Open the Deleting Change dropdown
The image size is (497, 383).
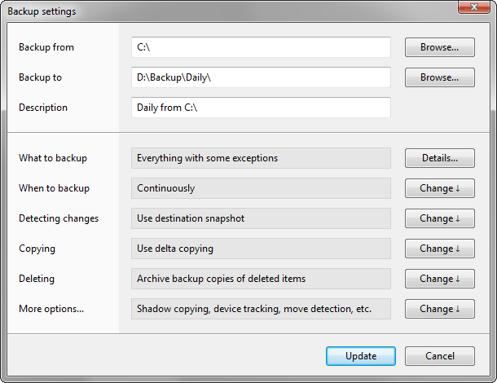pos(439,279)
